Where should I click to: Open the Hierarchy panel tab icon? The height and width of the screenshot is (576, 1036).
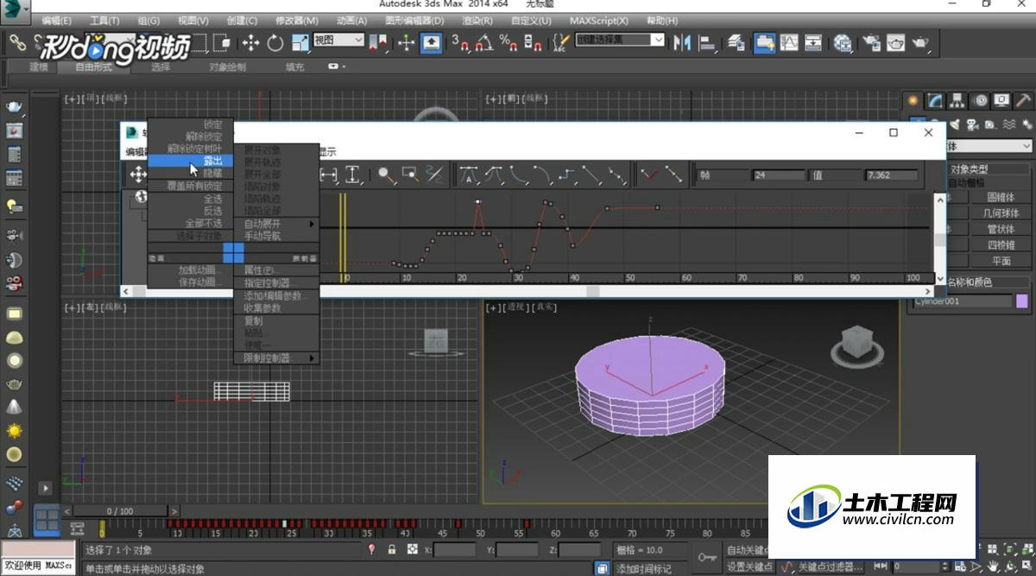(958, 100)
